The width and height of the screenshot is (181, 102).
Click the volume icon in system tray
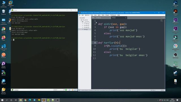[x=165, y=100]
